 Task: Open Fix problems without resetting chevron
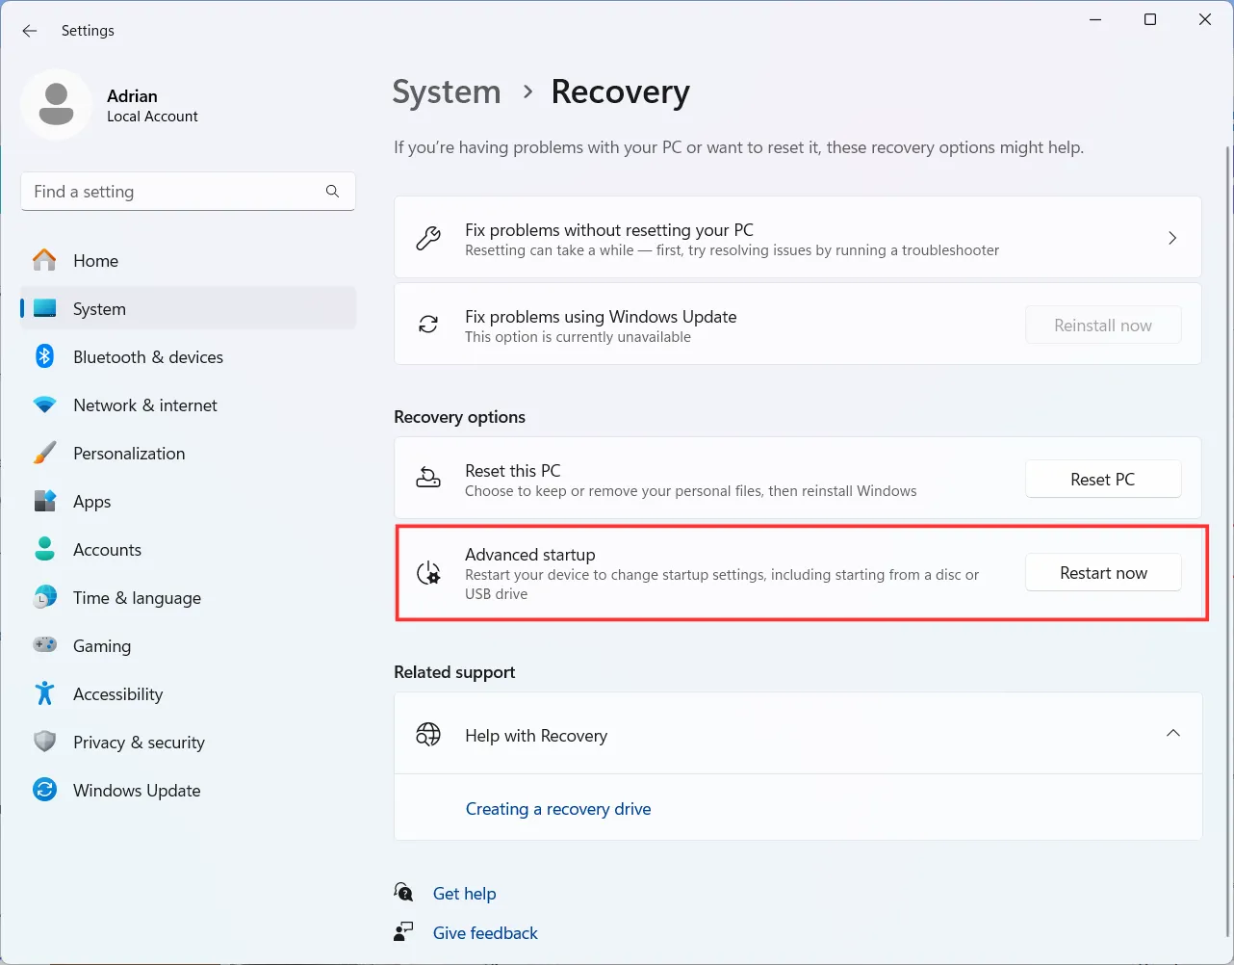1172,238
